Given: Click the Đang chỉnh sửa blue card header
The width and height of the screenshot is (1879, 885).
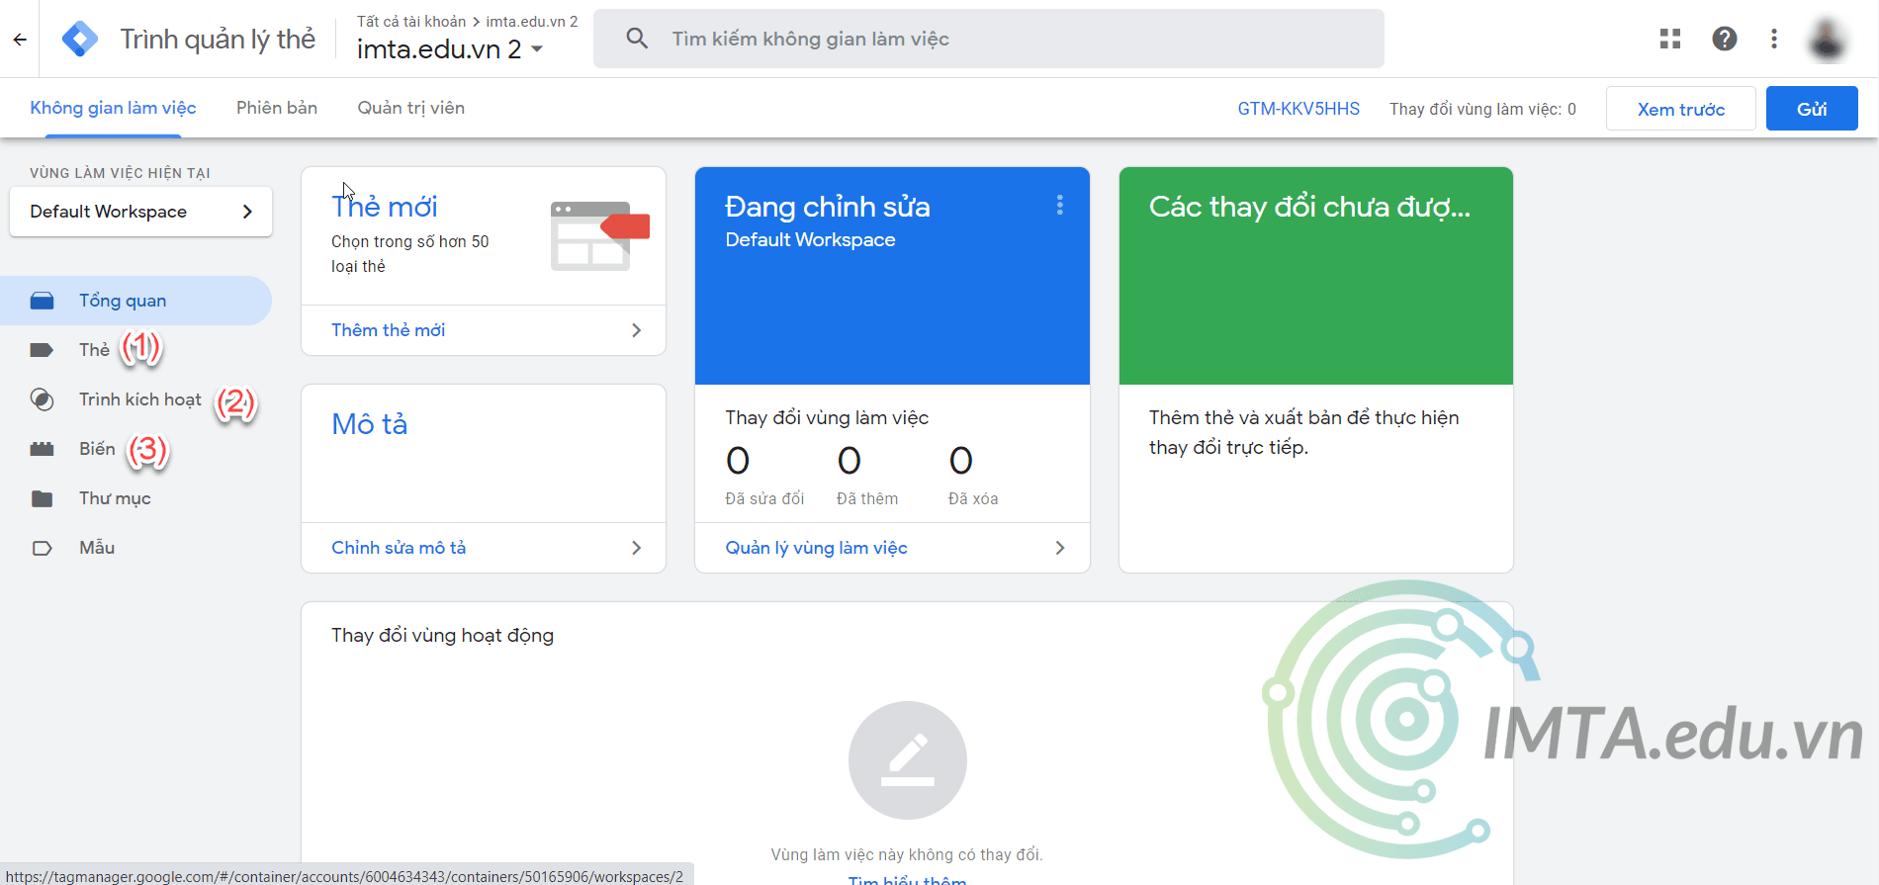Looking at the screenshot, I should (x=892, y=276).
